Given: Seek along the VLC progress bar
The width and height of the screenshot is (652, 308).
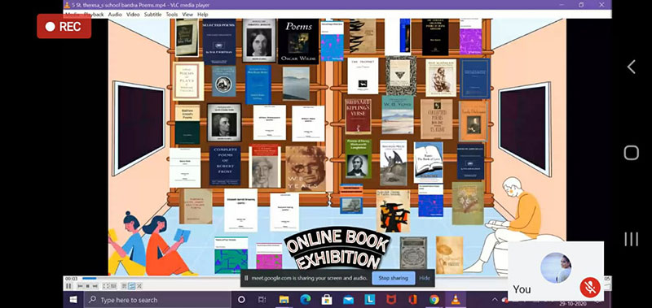Looking at the screenshot, I should click(345, 278).
